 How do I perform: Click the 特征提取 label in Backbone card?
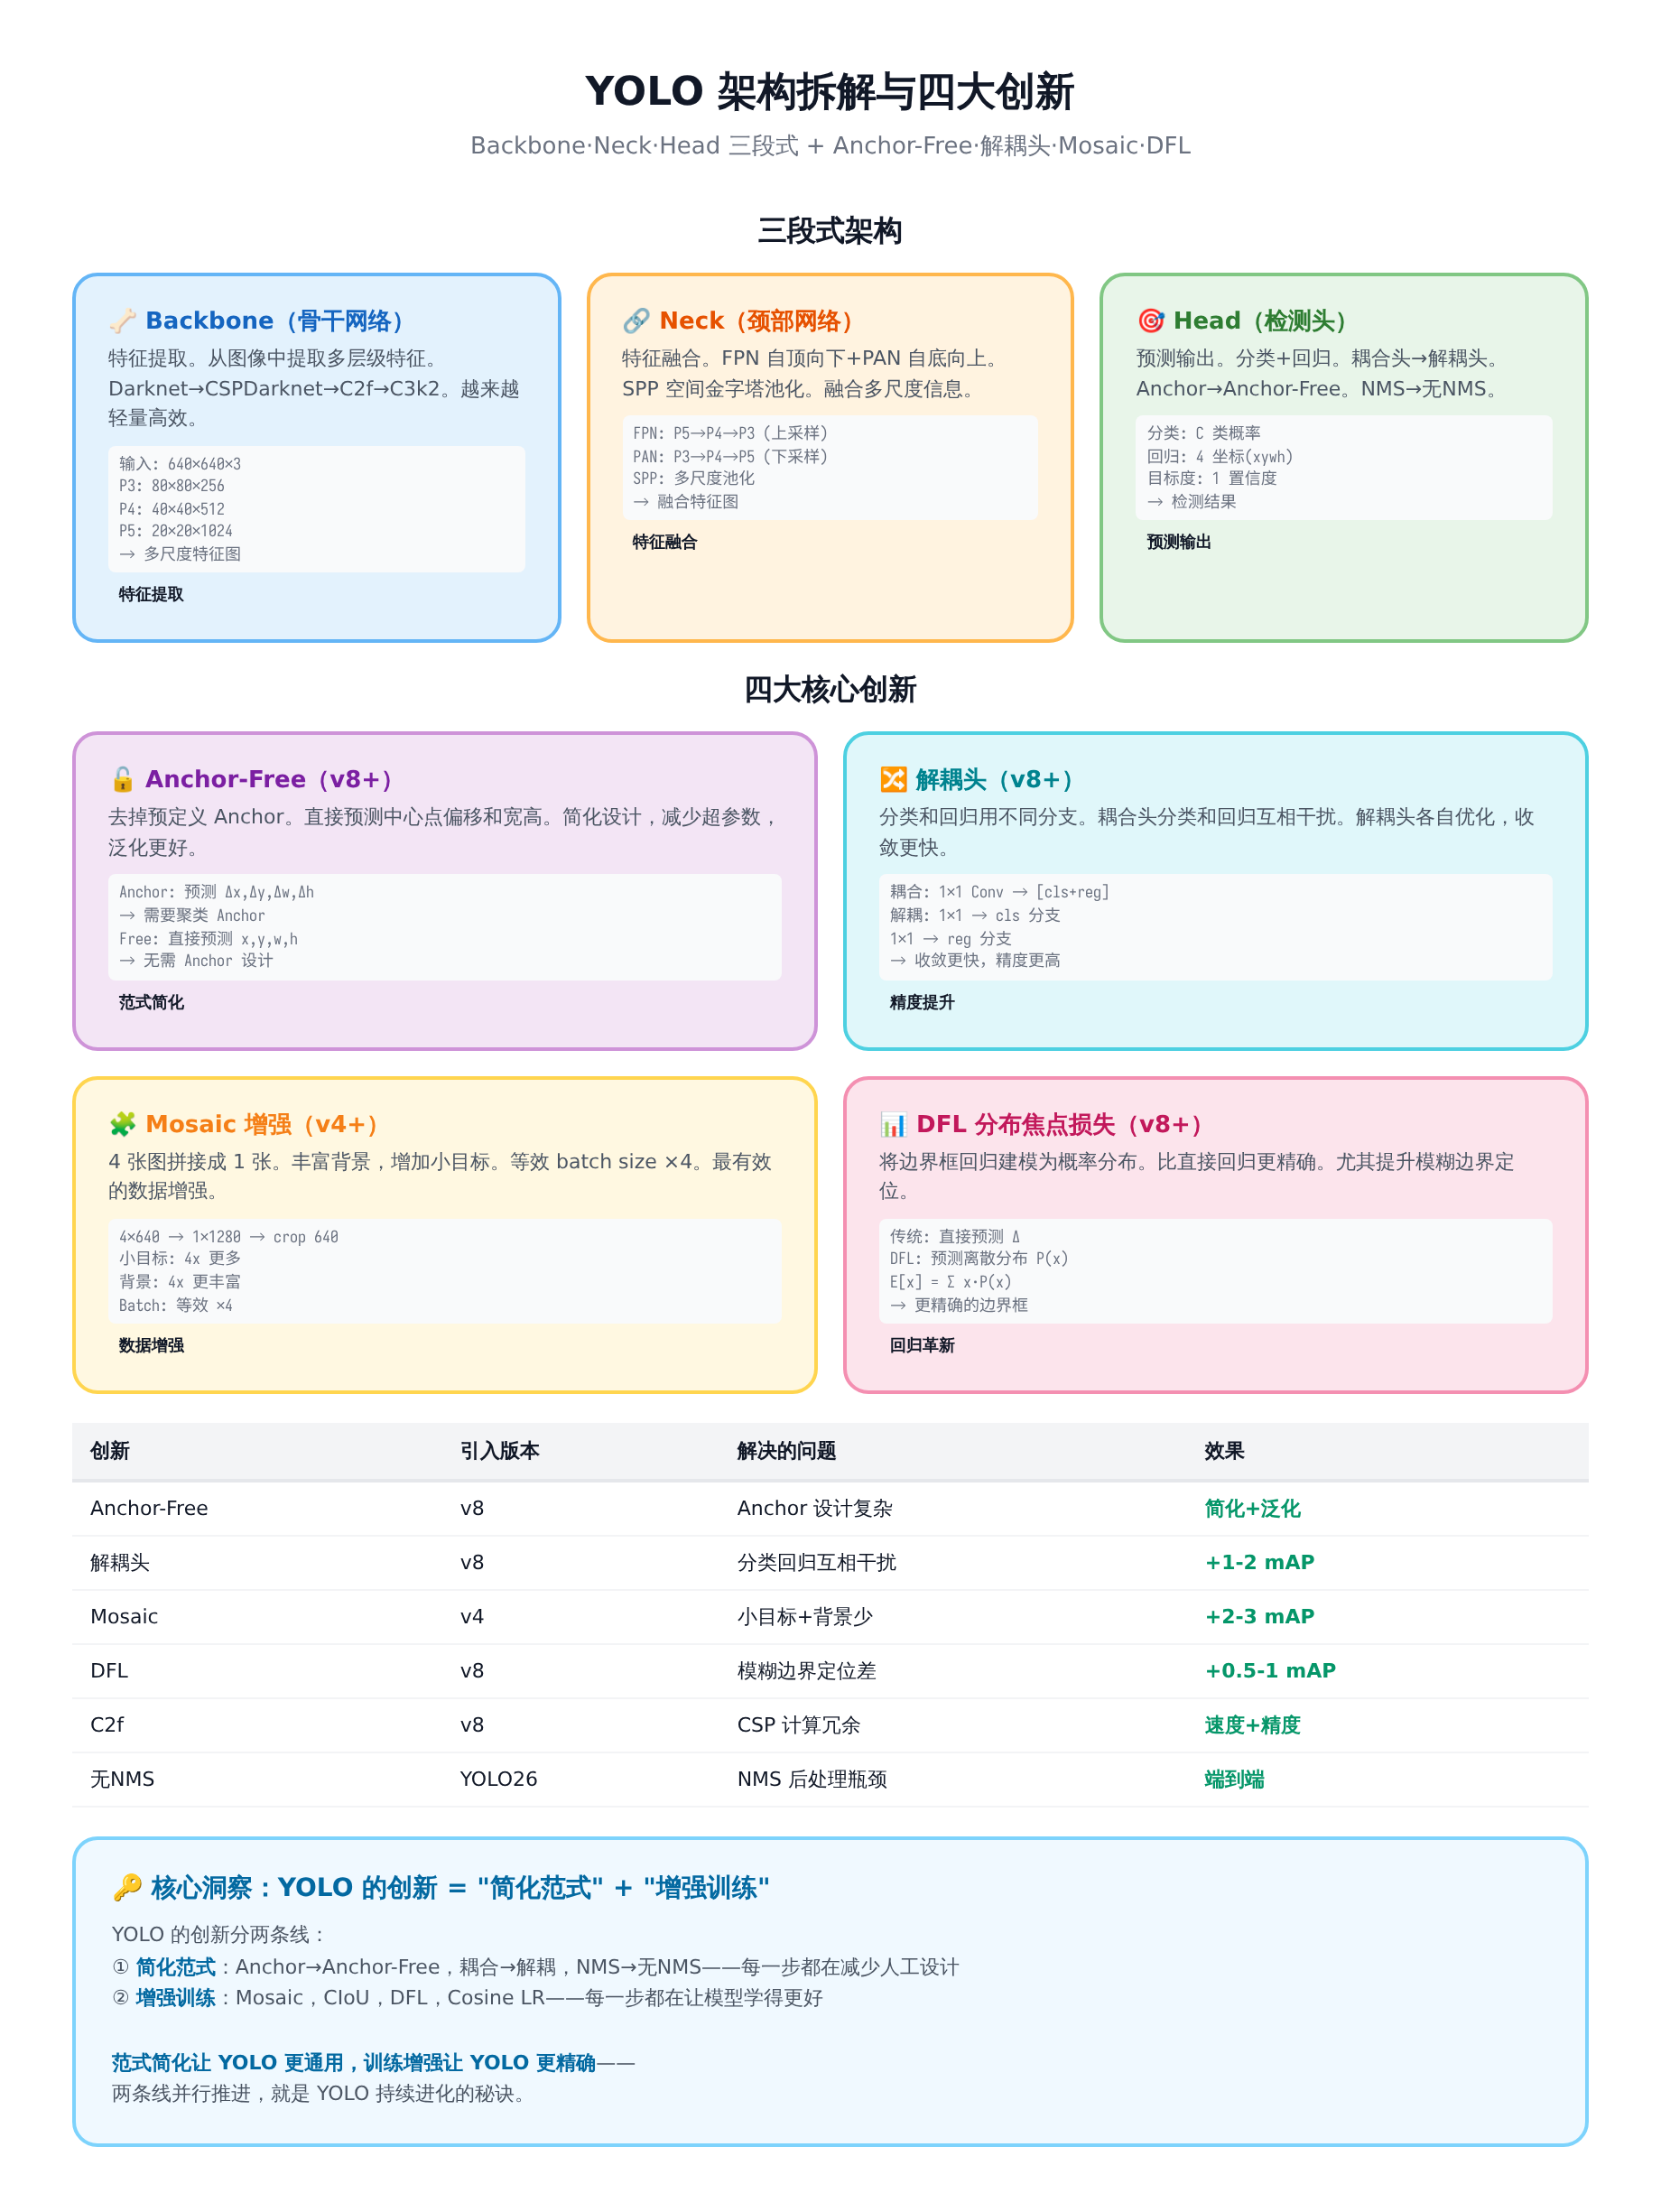pos(151,594)
